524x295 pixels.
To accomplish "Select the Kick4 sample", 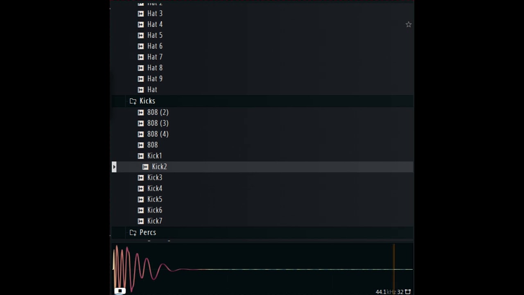I will (x=155, y=188).
